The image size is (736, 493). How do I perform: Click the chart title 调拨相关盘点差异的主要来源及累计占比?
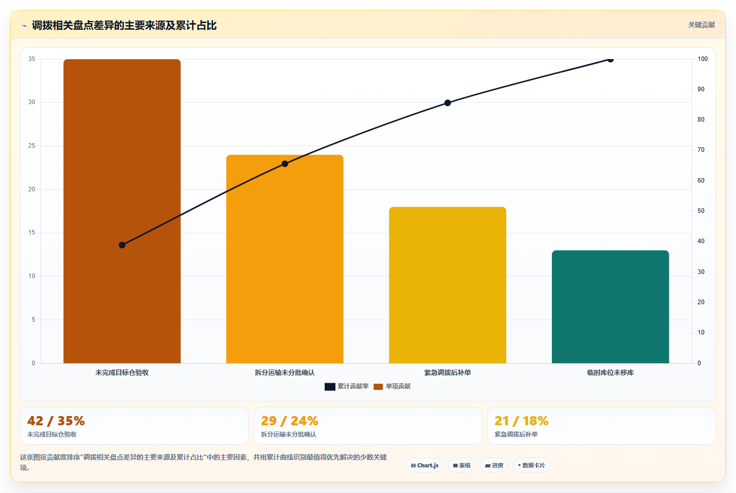point(124,26)
